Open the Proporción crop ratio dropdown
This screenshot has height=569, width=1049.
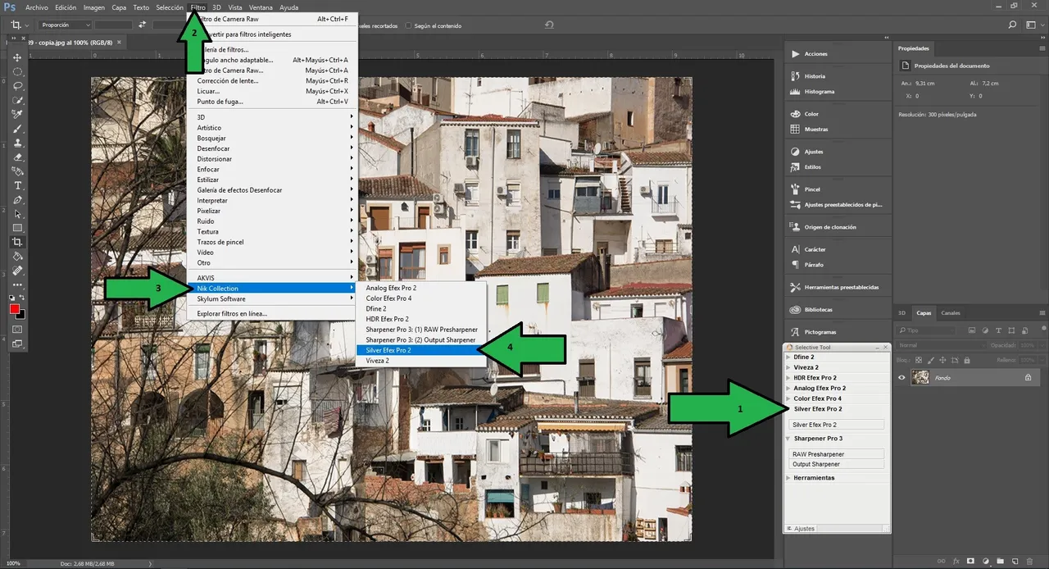point(65,25)
